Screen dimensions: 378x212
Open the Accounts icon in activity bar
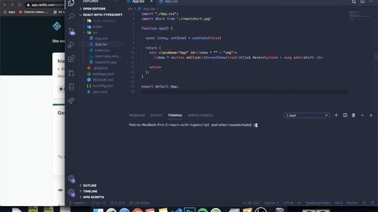point(71,178)
